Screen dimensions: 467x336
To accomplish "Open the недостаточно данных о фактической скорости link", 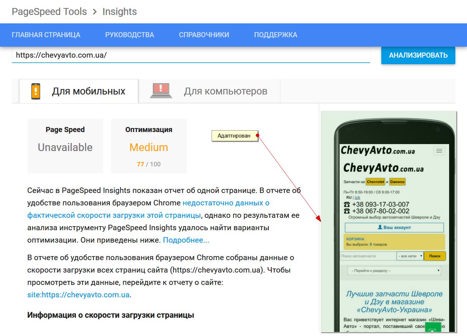I will coord(148,209).
